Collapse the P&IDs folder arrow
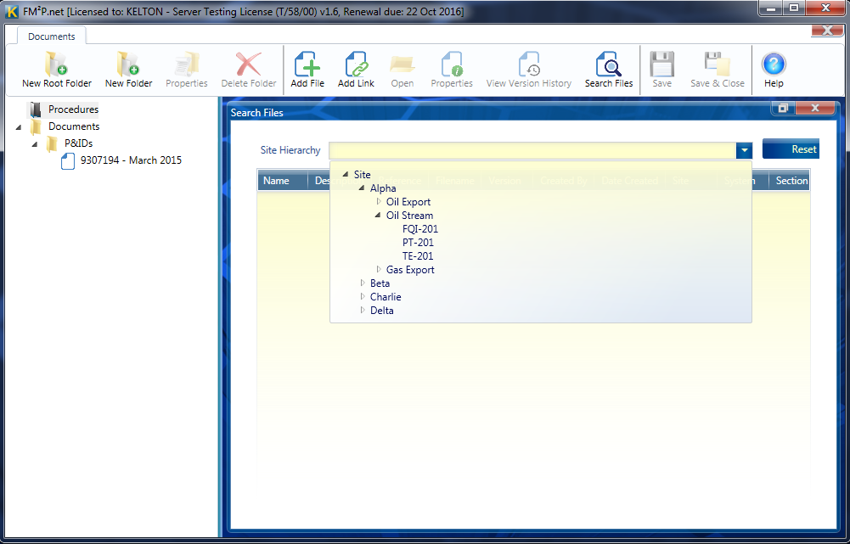This screenshot has width=850, height=544. pyautogui.click(x=35, y=144)
